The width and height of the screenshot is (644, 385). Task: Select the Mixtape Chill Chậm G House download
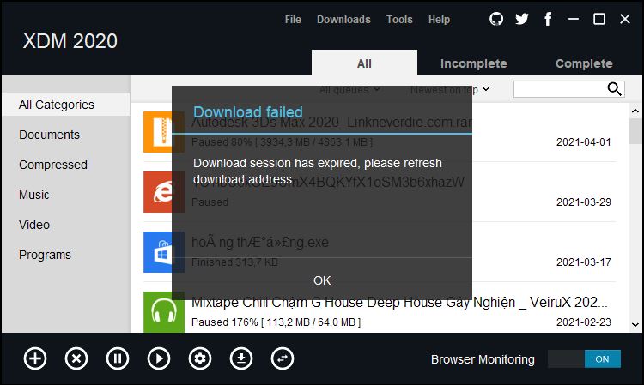[380, 311]
